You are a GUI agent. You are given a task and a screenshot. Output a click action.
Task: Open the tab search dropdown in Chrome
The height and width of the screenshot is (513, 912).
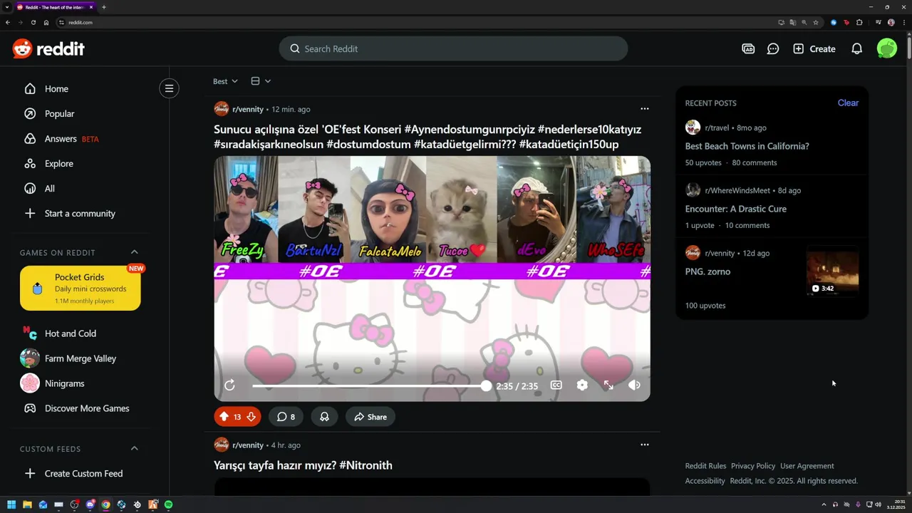pyautogui.click(x=8, y=7)
